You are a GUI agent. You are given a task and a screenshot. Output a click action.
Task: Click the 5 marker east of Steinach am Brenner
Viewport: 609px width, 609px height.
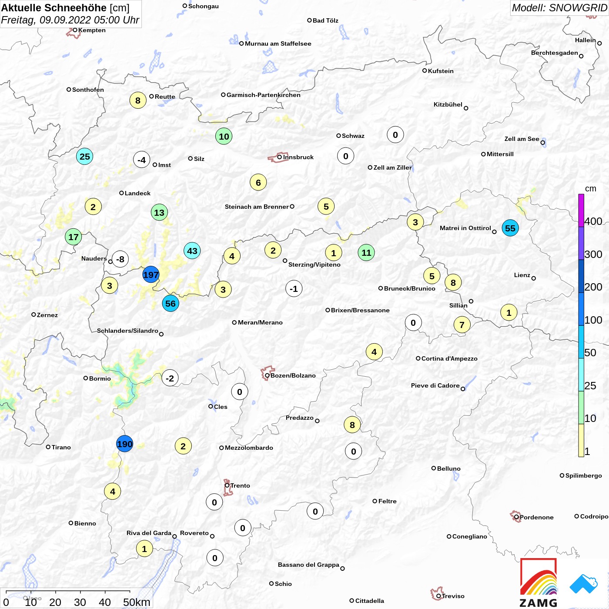coord(326,206)
